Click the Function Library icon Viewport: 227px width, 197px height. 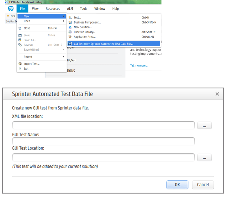pyautogui.click(x=70, y=32)
